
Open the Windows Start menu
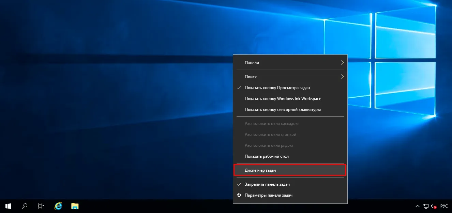(x=8, y=206)
